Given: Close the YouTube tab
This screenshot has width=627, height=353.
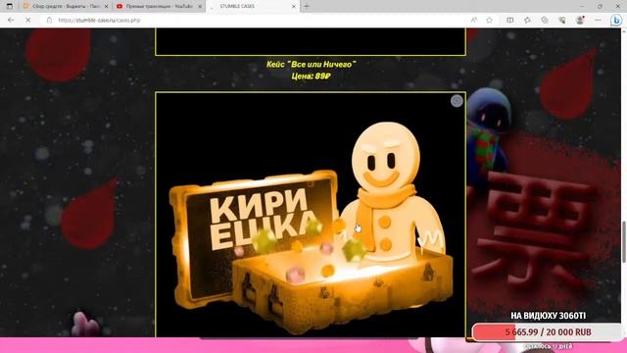Looking at the screenshot, I should click(200, 7).
